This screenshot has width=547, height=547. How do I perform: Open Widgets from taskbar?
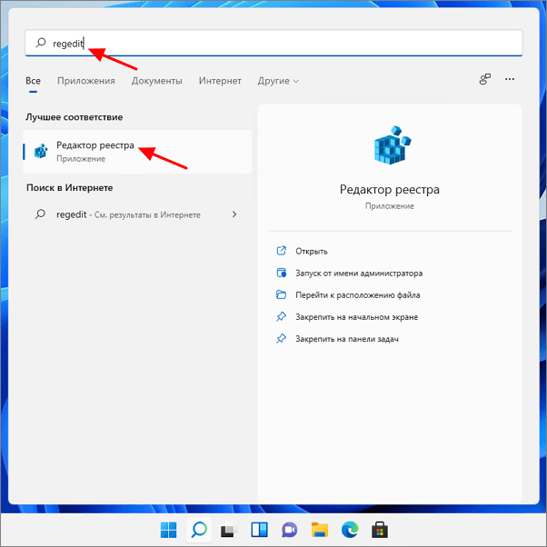point(259,530)
